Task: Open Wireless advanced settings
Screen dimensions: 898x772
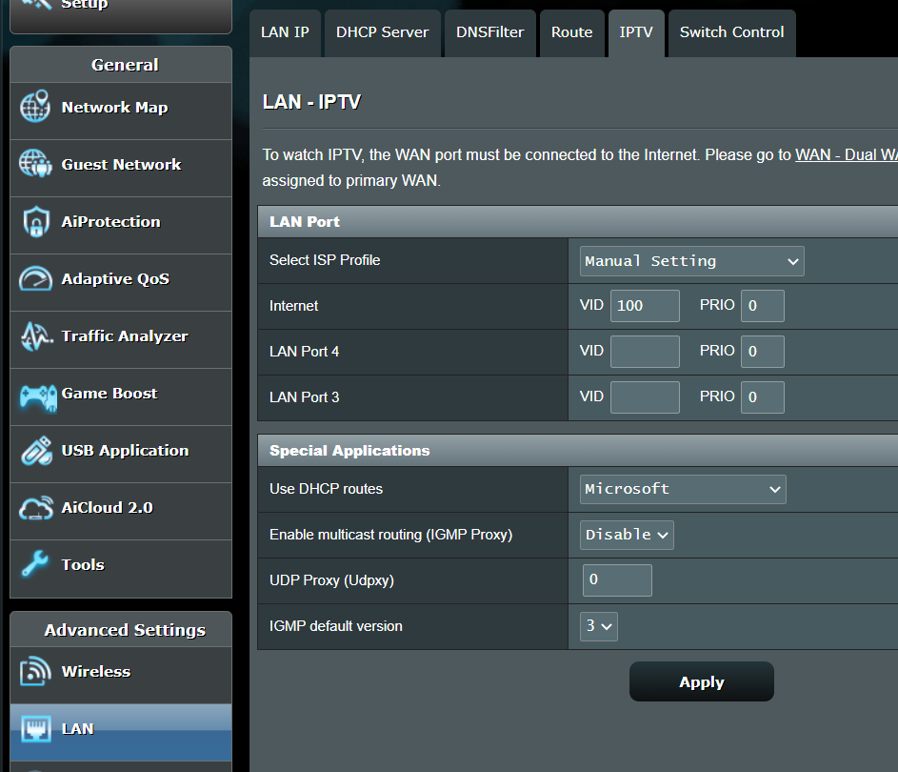Action: (121, 676)
